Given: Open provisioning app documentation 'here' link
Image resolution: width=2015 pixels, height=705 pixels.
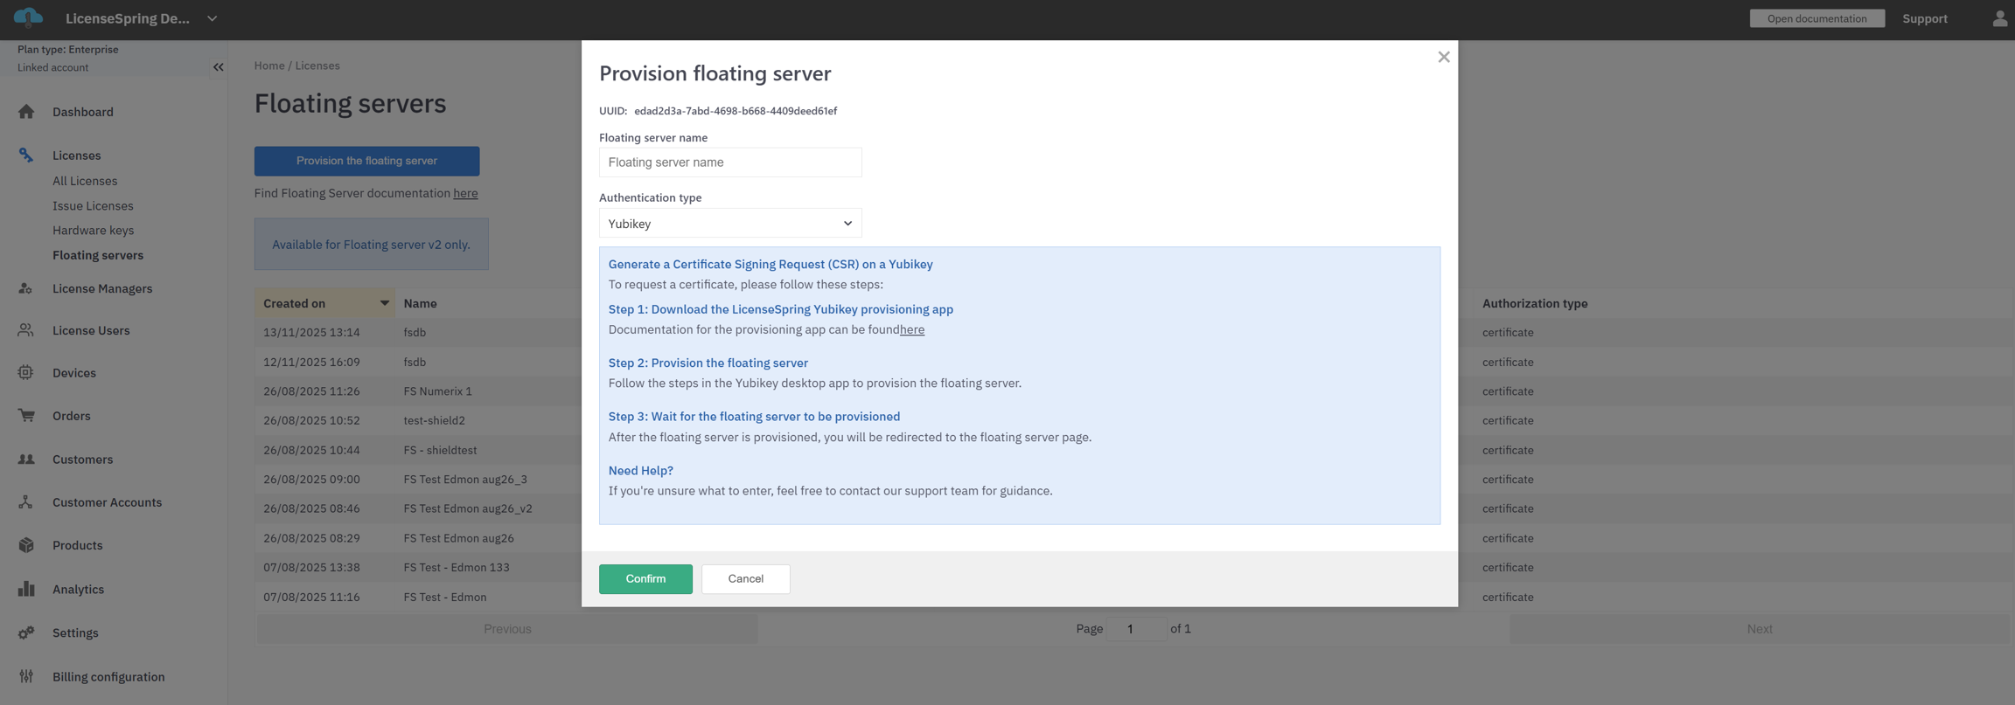Looking at the screenshot, I should 912,330.
